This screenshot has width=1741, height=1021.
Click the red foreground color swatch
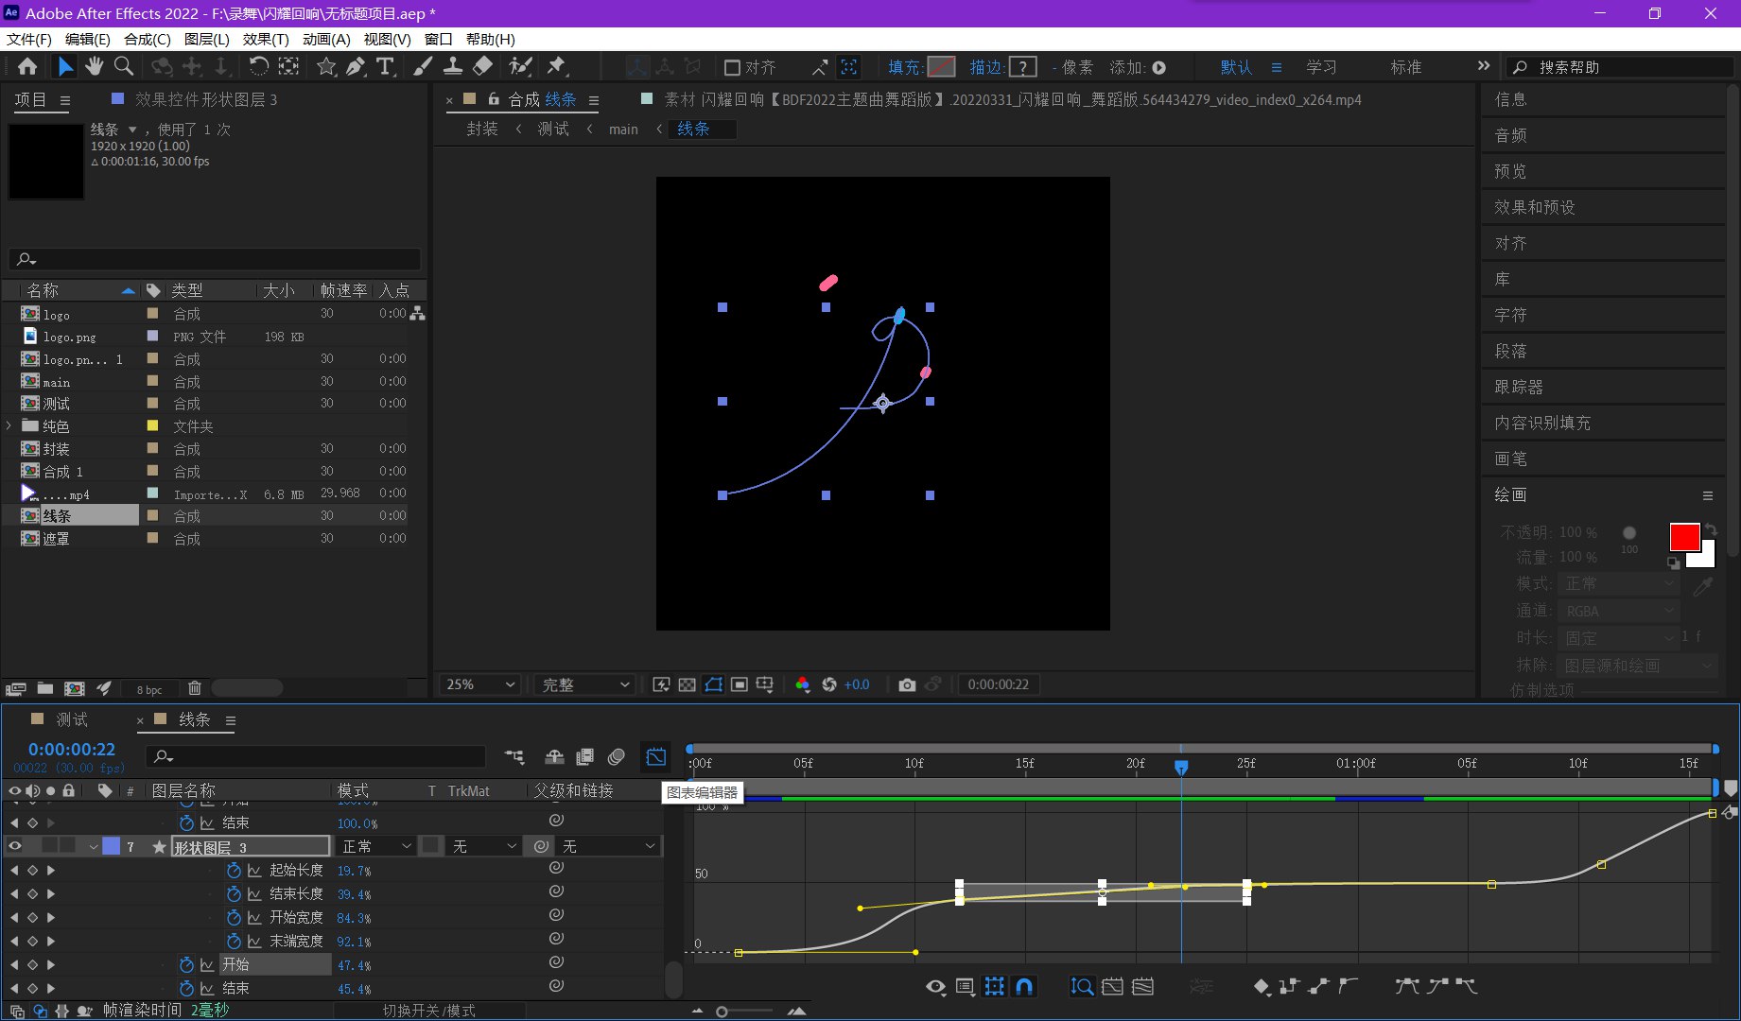click(1683, 537)
